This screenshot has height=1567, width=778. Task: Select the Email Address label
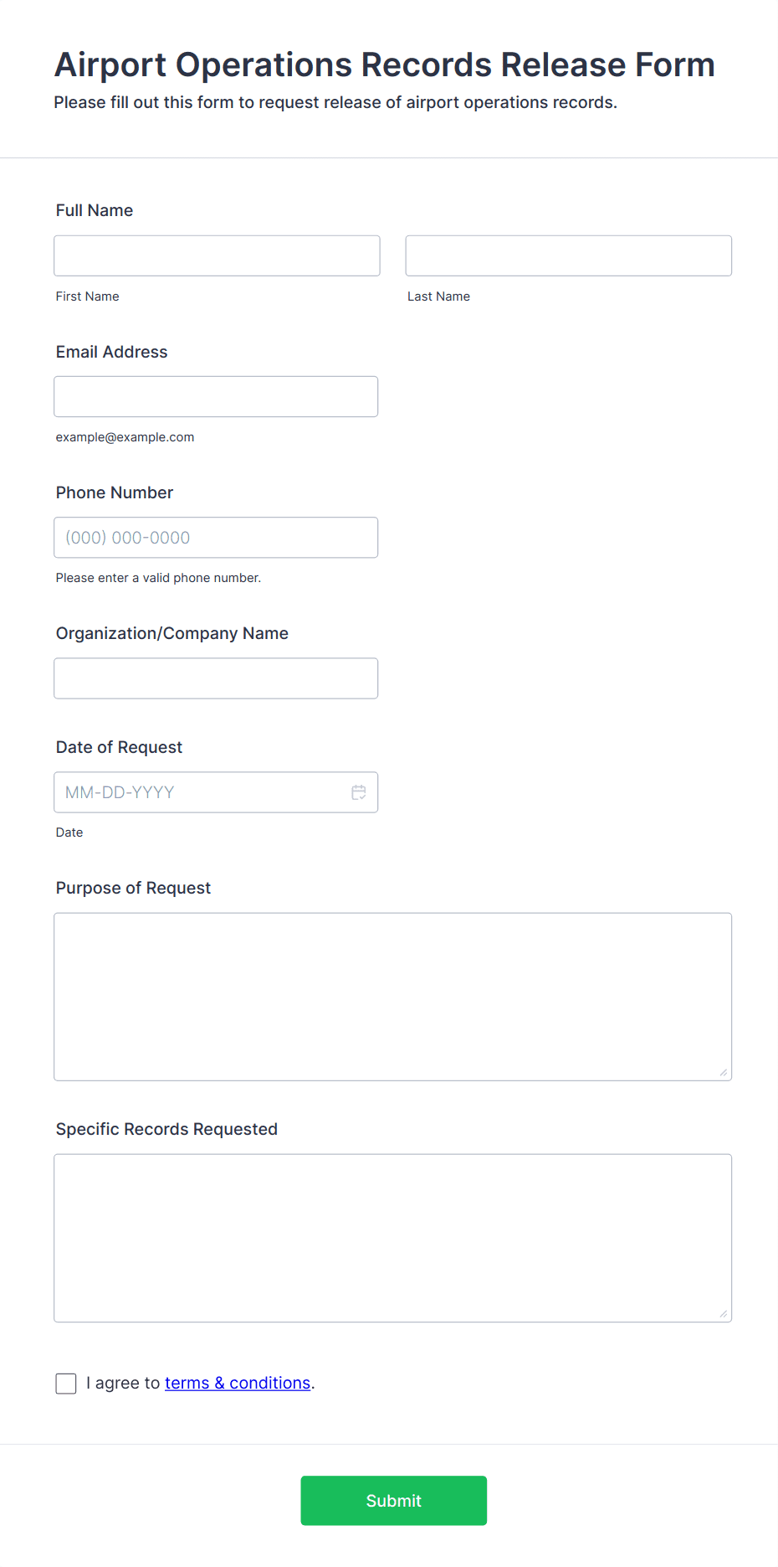[x=112, y=352]
